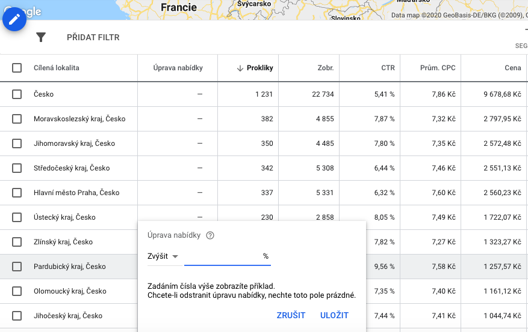Click the Cílená lokalita column header
The image size is (528, 332).
coord(57,68)
